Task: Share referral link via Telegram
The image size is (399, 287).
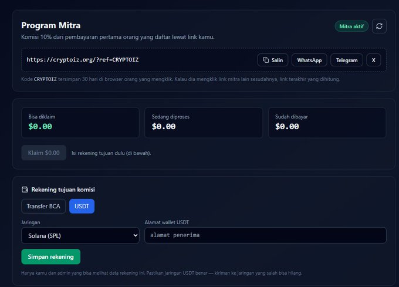Action: (x=347, y=60)
